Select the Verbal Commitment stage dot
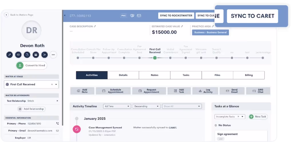Viewport: 293px width, 142px height. coord(170,58)
